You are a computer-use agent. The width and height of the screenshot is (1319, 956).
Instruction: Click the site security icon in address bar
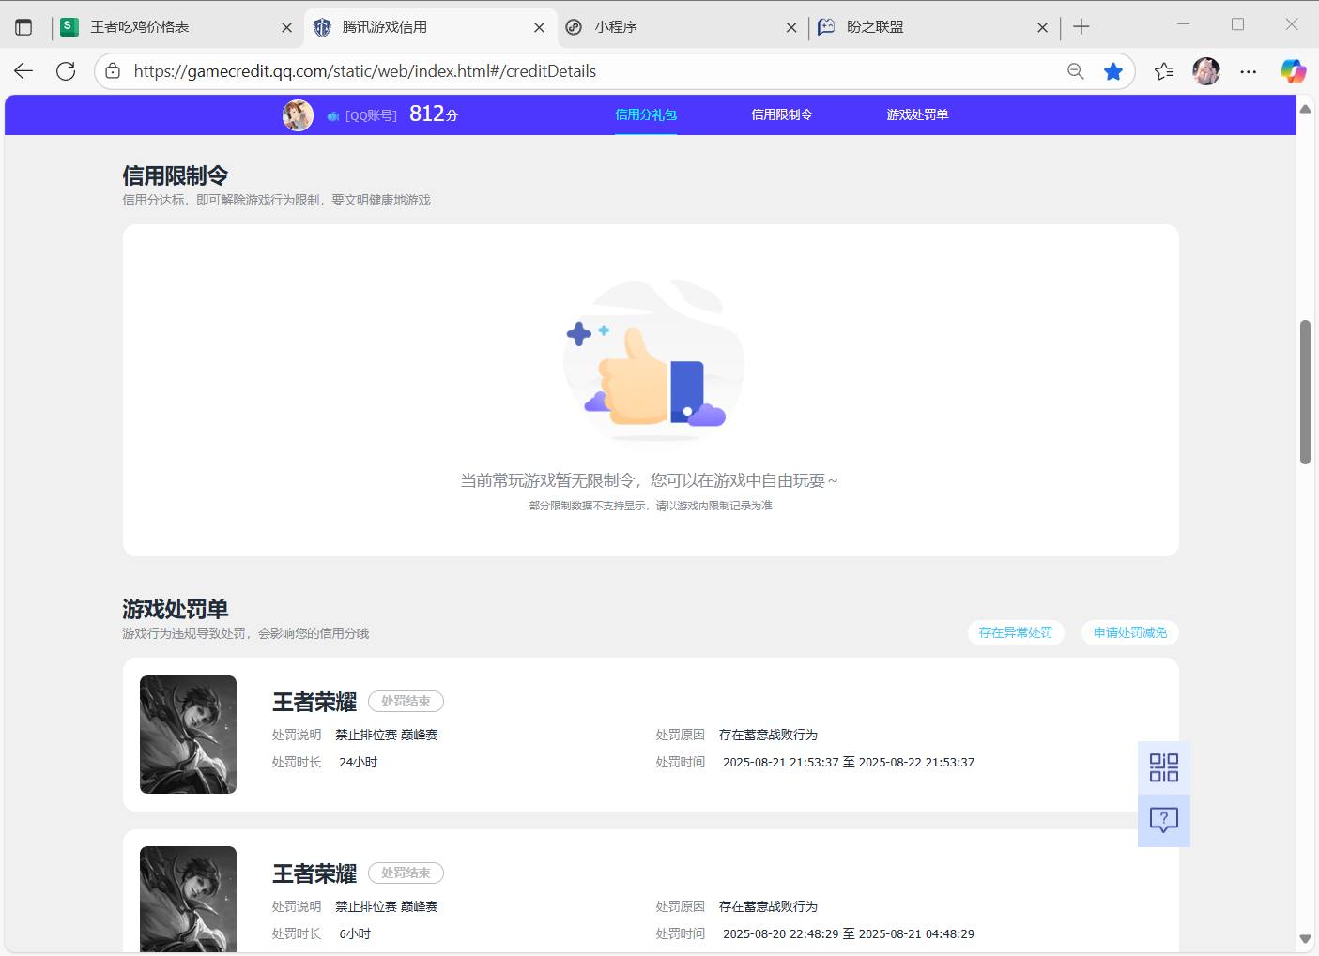pos(112,70)
